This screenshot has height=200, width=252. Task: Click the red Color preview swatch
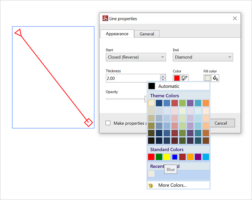click(x=177, y=78)
